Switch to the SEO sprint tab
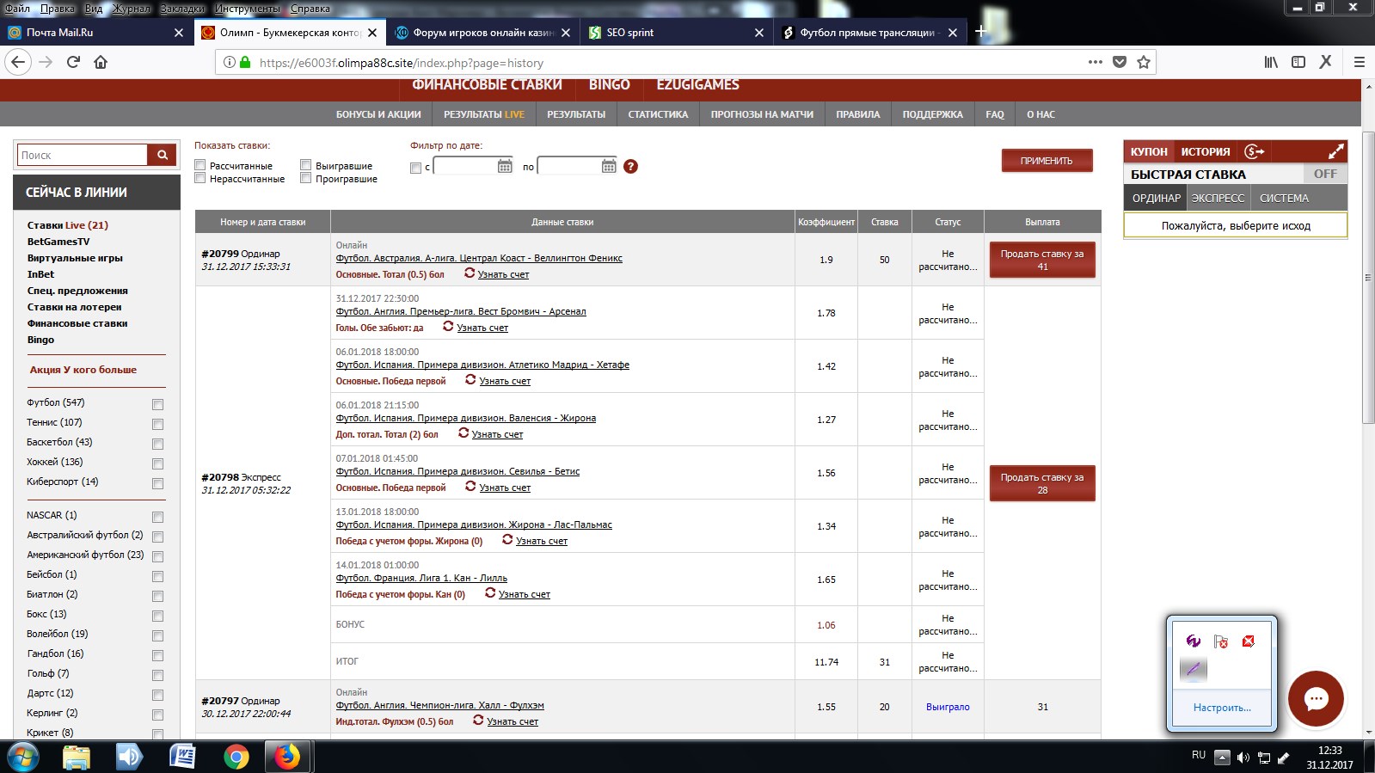The height and width of the screenshot is (773, 1375). pos(675,33)
